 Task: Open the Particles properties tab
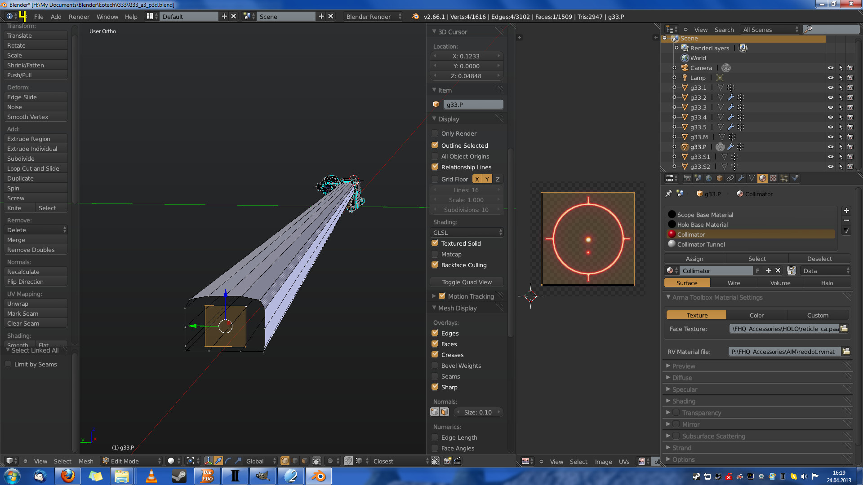pyautogui.click(x=784, y=178)
